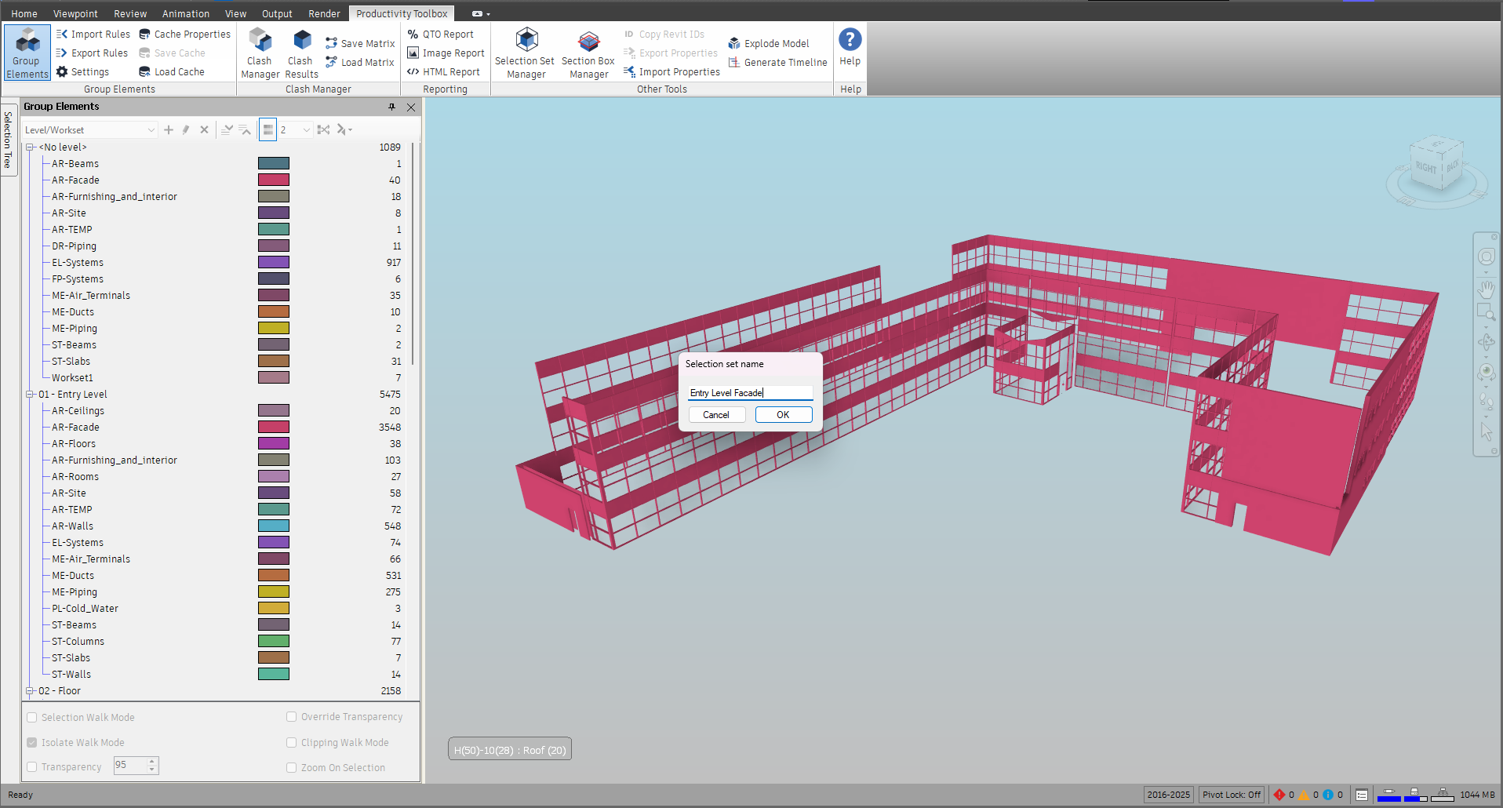Image resolution: width=1503 pixels, height=808 pixels.
Task: Open the Level/Workset grouping dropdown
Action: pos(90,130)
